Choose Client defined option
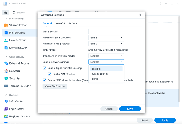Image resolution: width=182 pixels, height=124 pixels. click(x=106, y=74)
